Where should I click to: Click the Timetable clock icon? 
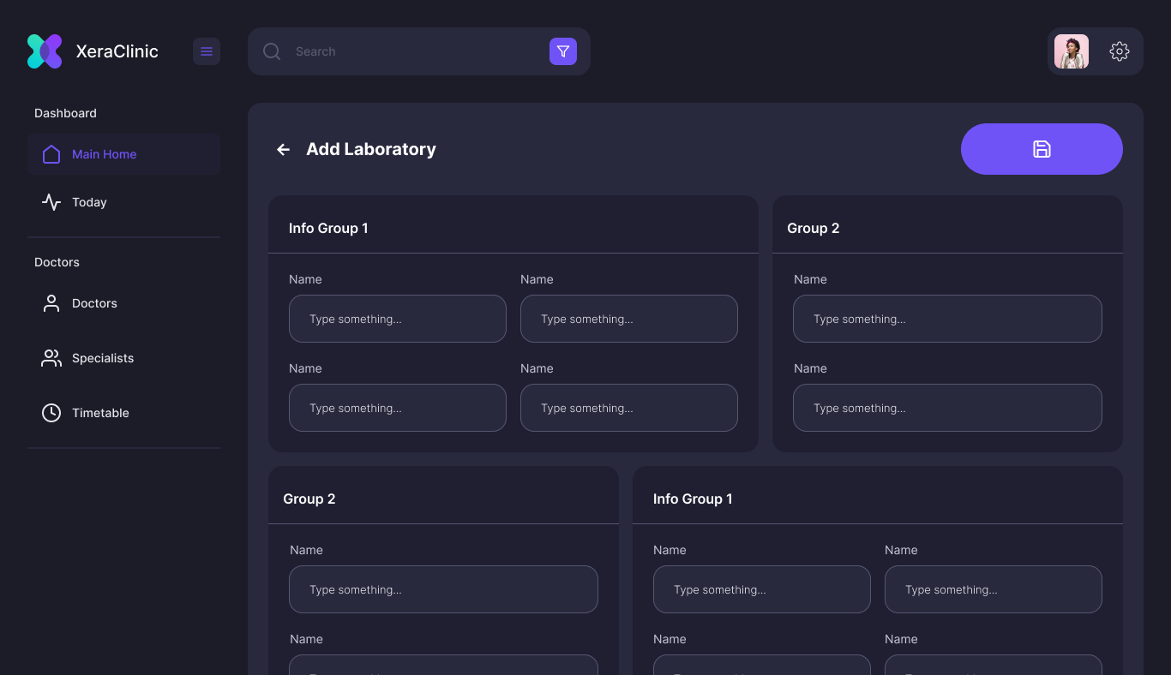point(51,413)
